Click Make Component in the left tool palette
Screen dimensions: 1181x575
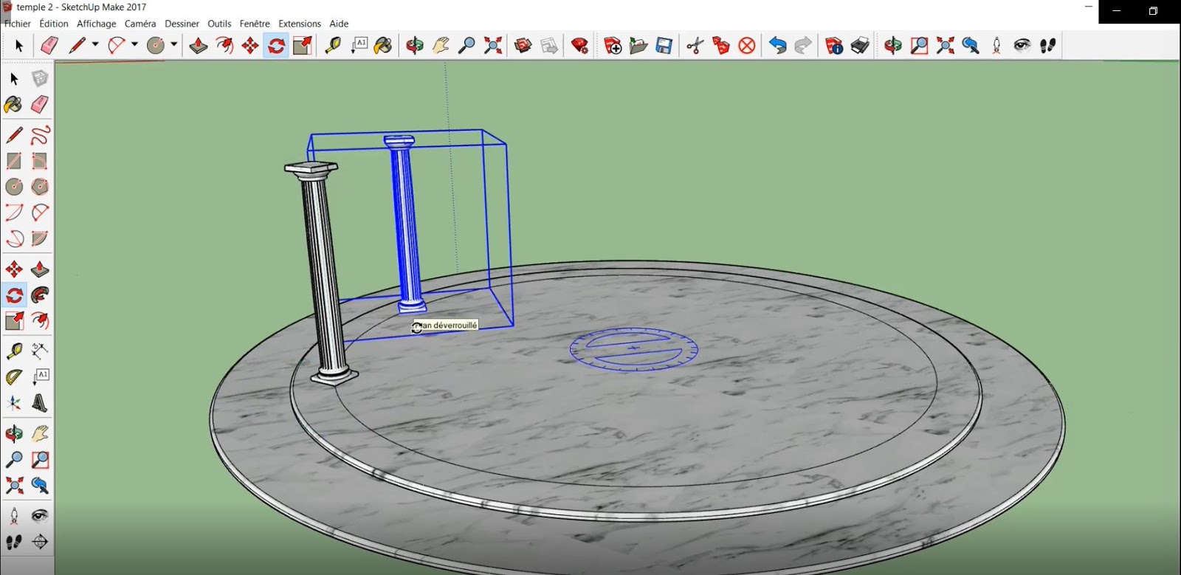[40, 78]
